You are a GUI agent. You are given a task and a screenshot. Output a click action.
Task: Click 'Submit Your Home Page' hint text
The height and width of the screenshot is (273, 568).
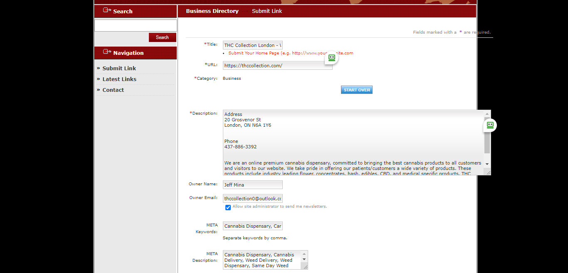pyautogui.click(x=291, y=53)
